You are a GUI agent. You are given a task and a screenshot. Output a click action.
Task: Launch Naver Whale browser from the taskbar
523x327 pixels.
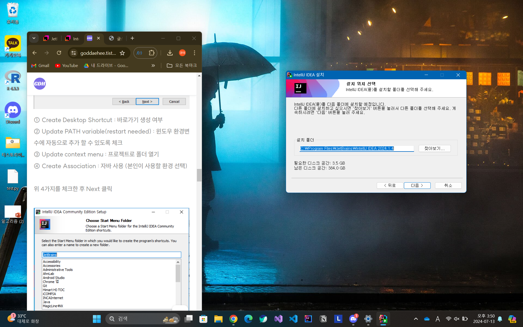coord(263,319)
